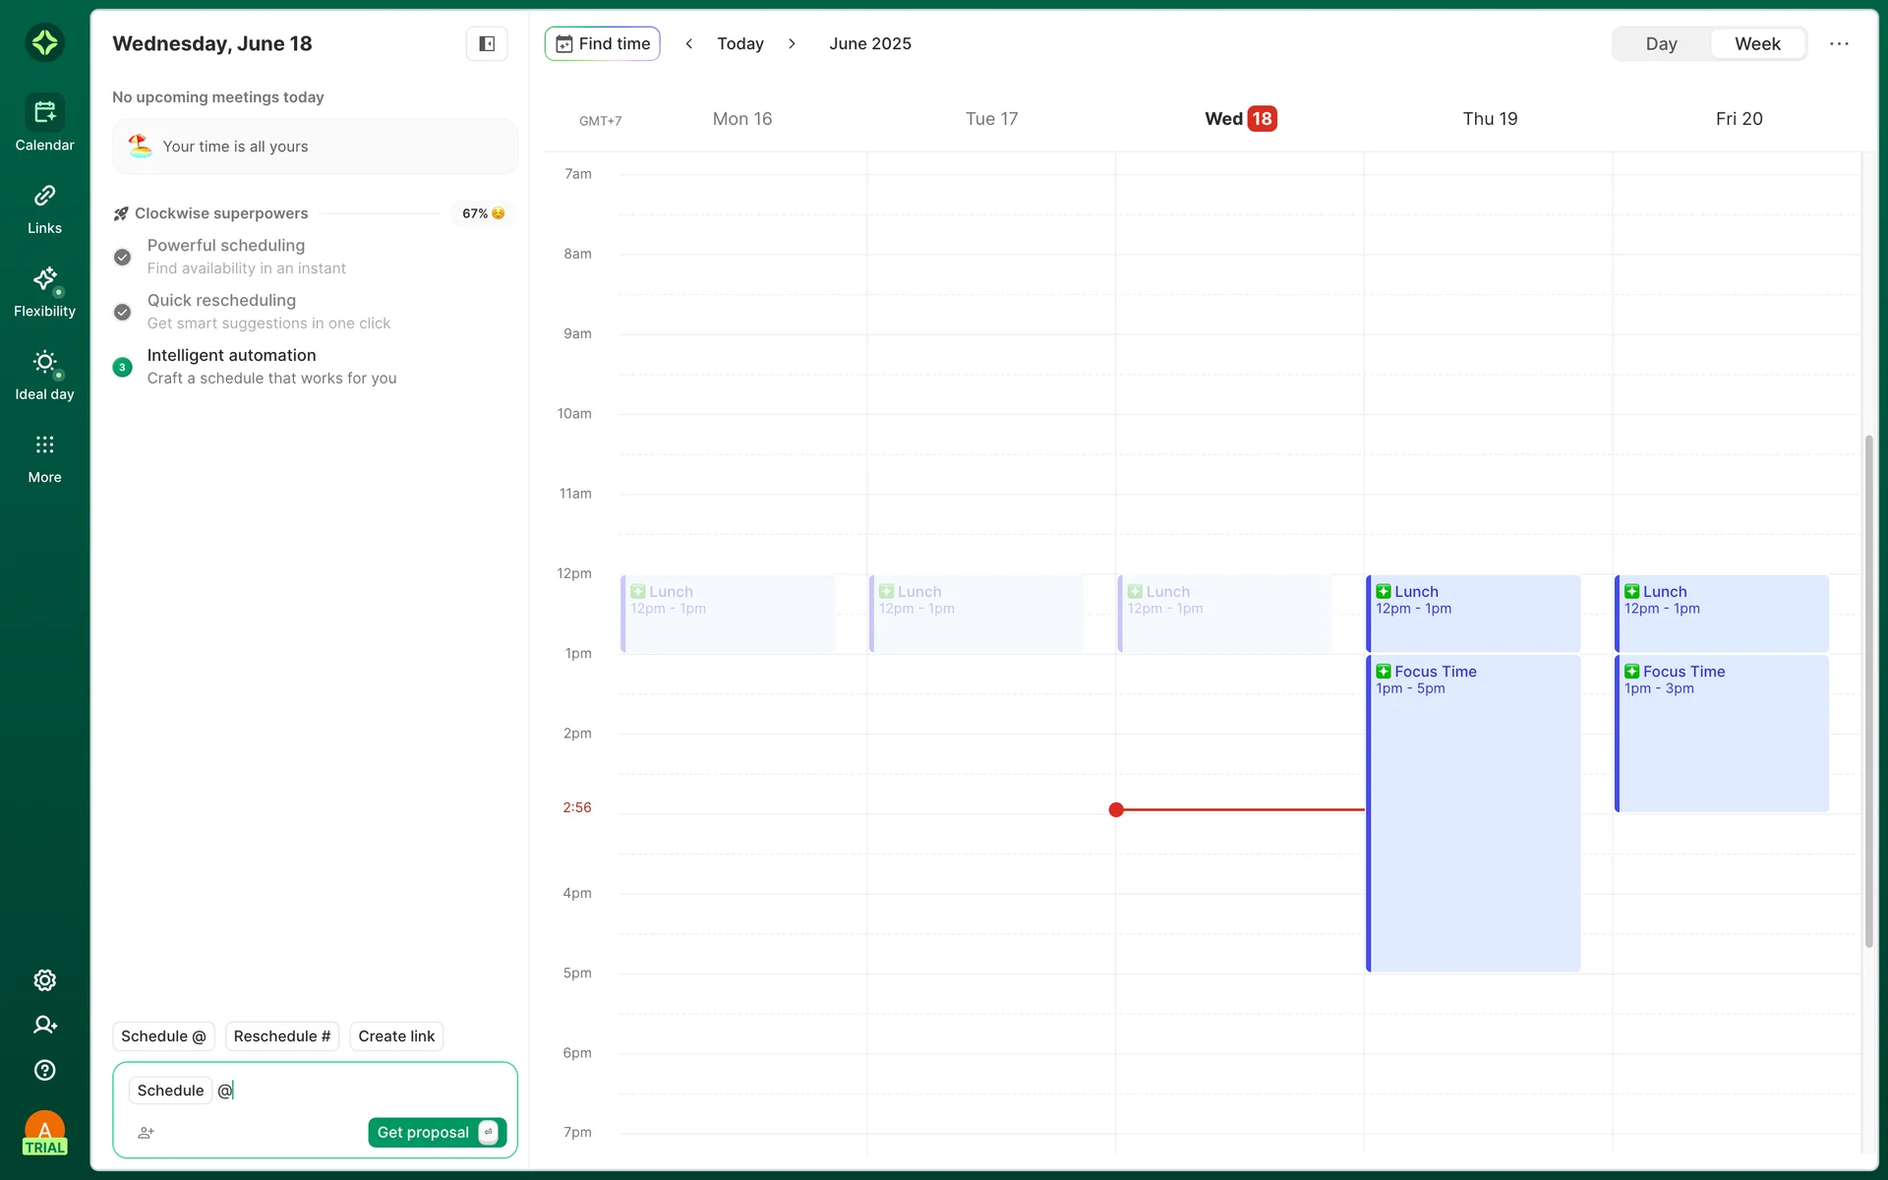1888x1180 pixels.
Task: Click add attendee icon in chat box
Action: (x=146, y=1133)
